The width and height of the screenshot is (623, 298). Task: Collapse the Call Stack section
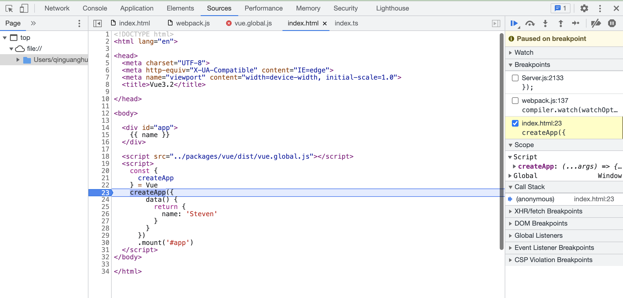pos(511,187)
